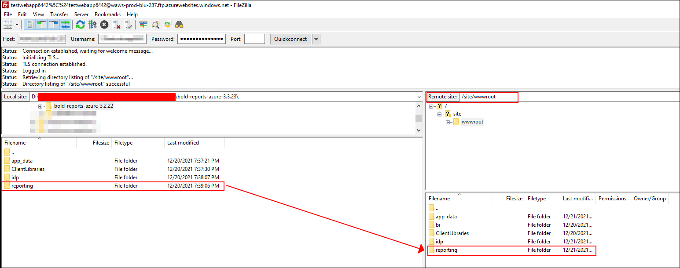Click the Username input field

(x=122, y=39)
